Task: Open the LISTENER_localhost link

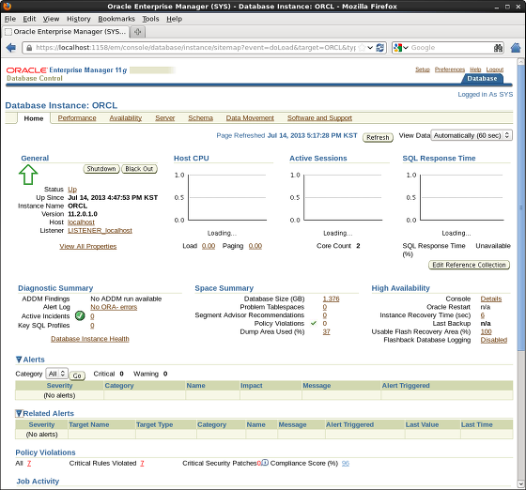Action: point(100,231)
